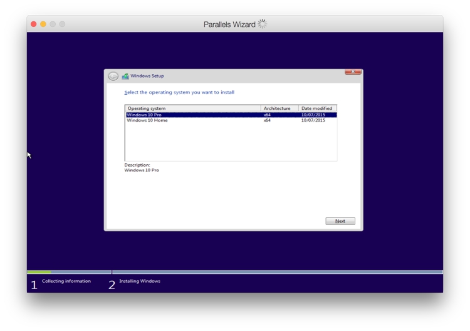Click the Next button in Windows Setup
The height and width of the screenshot is (331, 470).
(340, 221)
